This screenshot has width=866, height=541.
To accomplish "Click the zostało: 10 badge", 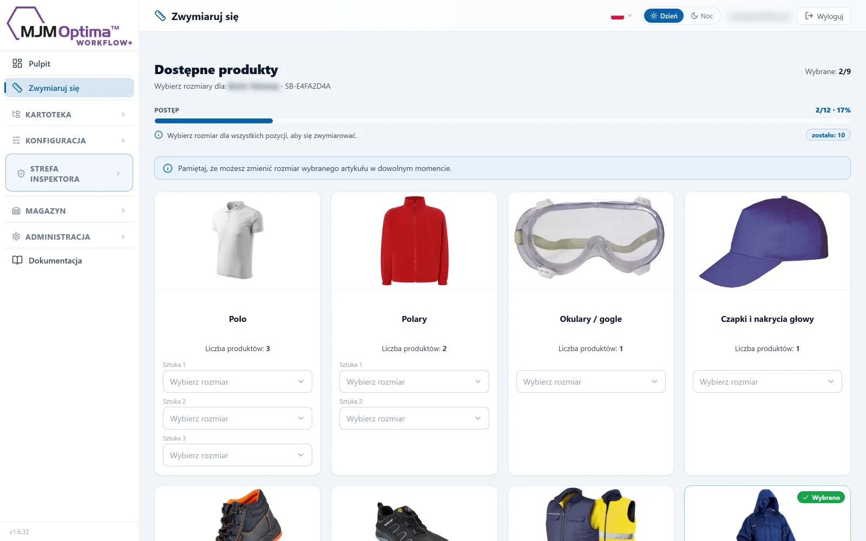I will pos(828,135).
